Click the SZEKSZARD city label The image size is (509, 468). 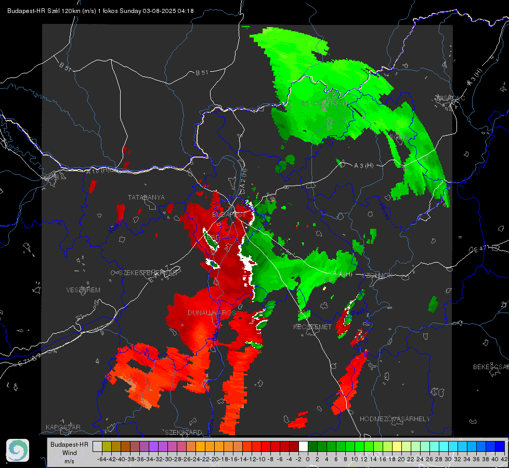[184, 432]
